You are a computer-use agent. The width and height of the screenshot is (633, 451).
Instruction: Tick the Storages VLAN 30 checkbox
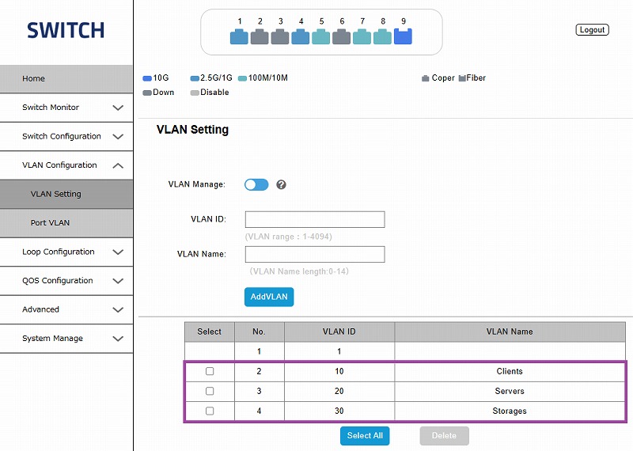[210, 411]
